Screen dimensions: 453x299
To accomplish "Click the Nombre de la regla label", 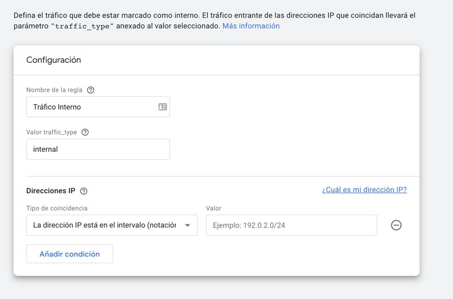I will tap(54, 90).
